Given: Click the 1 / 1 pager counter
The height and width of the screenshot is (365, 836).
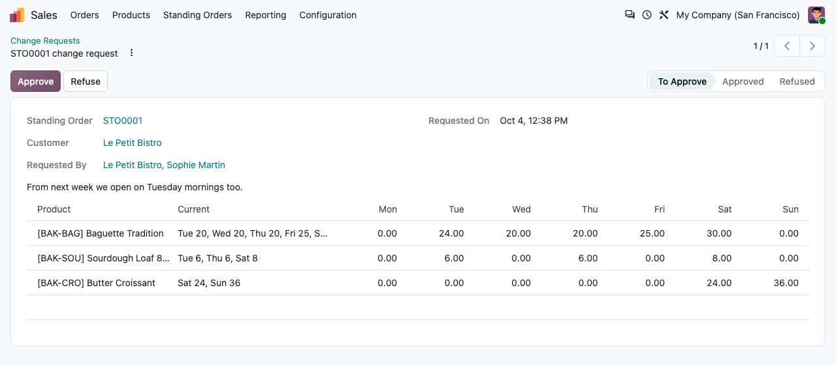Looking at the screenshot, I should tap(761, 46).
